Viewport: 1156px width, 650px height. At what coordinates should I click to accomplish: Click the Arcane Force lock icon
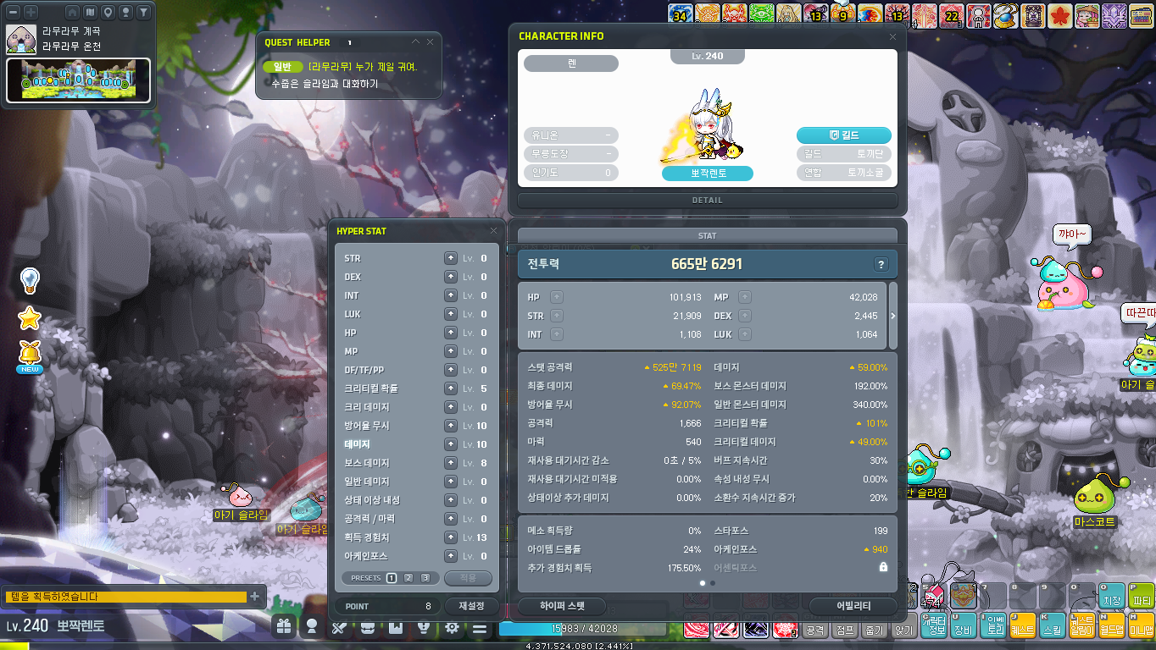pos(883,567)
